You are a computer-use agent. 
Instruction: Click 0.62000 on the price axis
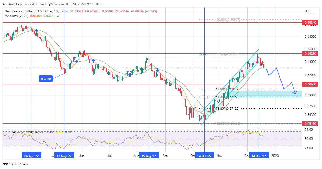(310, 75)
